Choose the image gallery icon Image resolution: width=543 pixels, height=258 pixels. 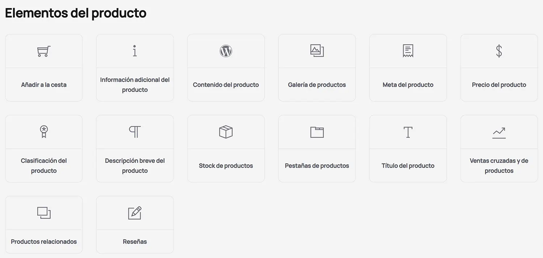[x=317, y=51]
